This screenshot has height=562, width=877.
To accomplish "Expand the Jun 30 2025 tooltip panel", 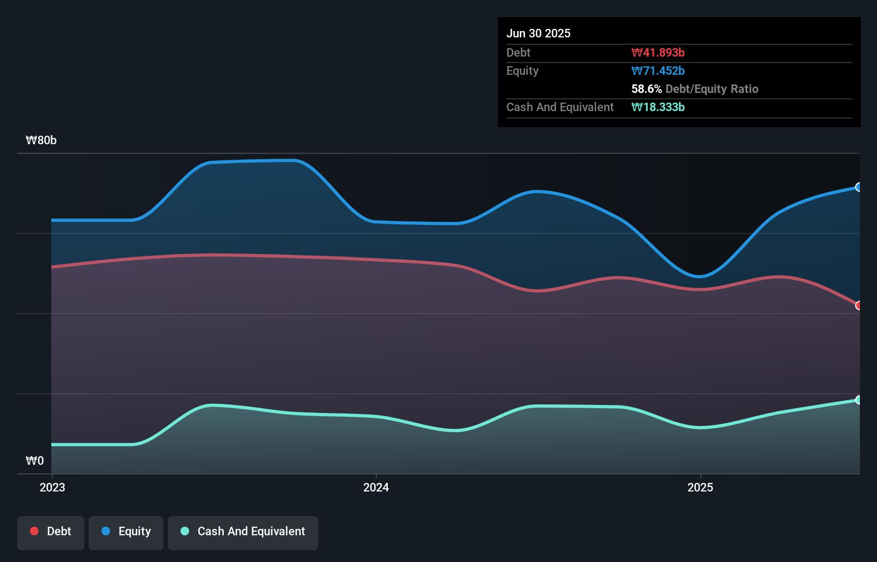I will [x=538, y=33].
